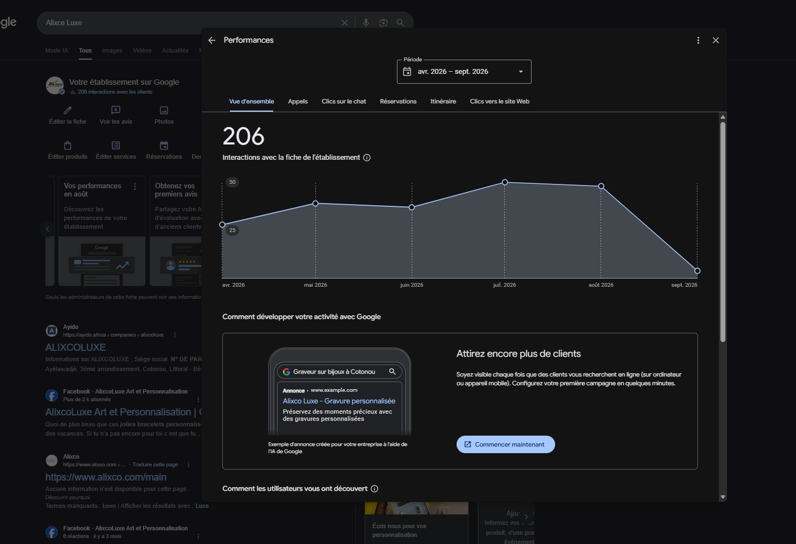Open the ALIXCOLUXE Ayido search result
Screen dimensions: 796x544
(x=76, y=348)
